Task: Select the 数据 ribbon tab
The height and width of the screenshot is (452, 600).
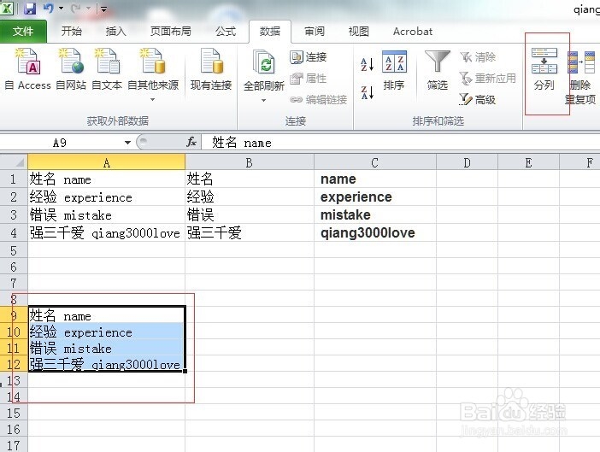Action: point(270,32)
